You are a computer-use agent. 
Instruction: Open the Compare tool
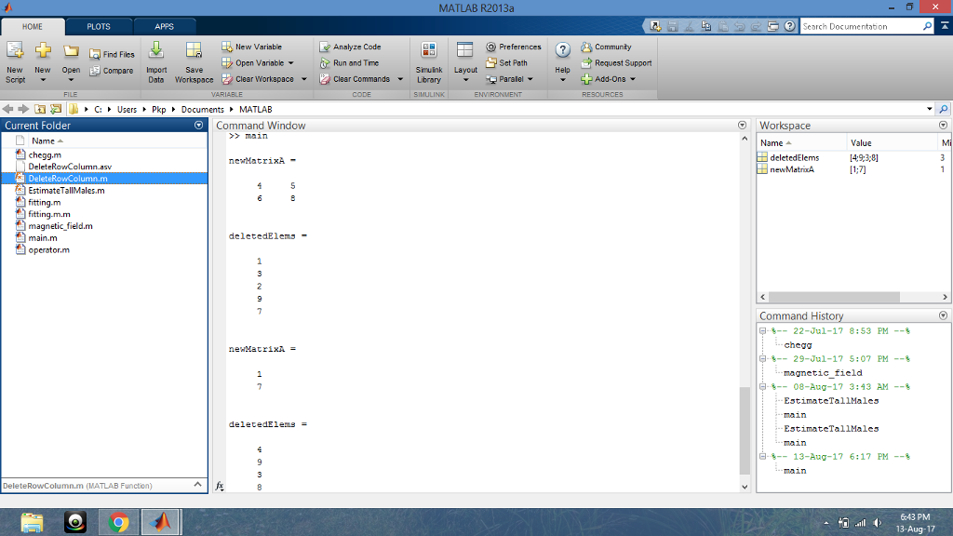point(112,71)
